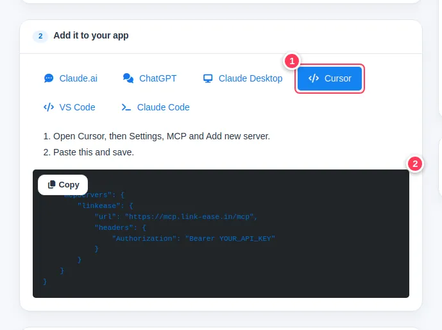Open the Claude Code tab
This screenshot has height=330, width=442.
pos(156,107)
